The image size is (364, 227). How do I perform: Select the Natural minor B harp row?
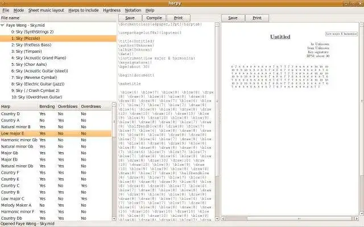coord(56,127)
